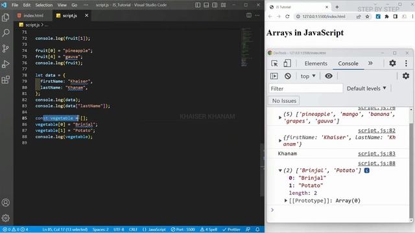The image size is (415, 233).
Task: Click the minimap in the editor
Action: (247, 47)
